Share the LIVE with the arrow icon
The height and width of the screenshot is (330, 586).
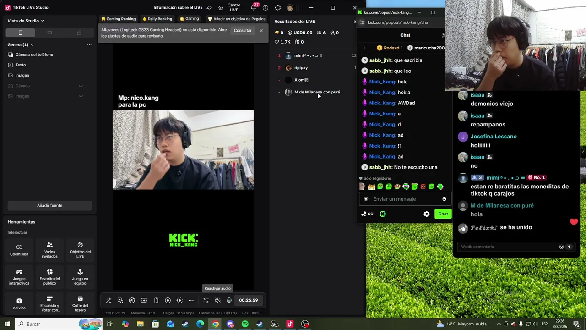tap(209, 7)
